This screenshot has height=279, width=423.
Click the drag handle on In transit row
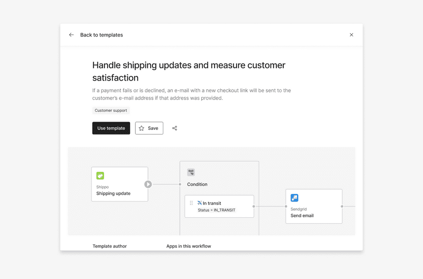click(191, 203)
